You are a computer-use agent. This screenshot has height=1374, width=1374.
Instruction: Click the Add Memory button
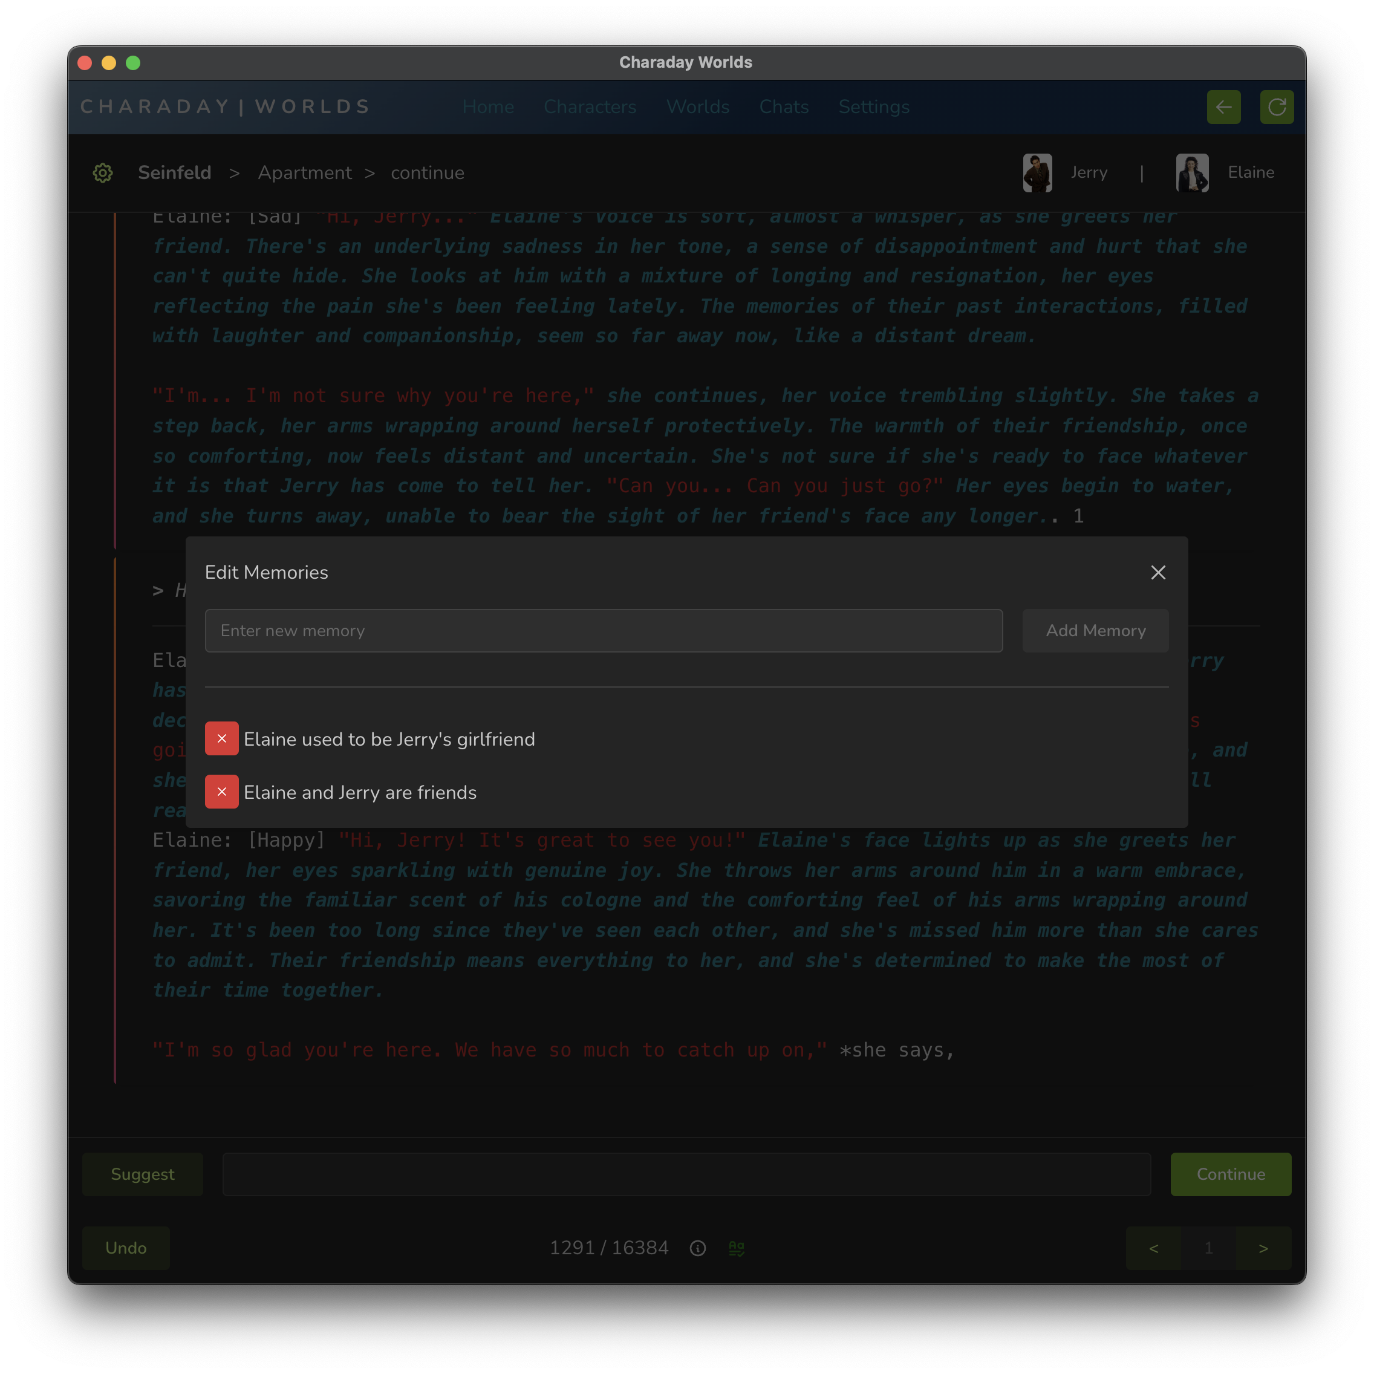coord(1095,631)
